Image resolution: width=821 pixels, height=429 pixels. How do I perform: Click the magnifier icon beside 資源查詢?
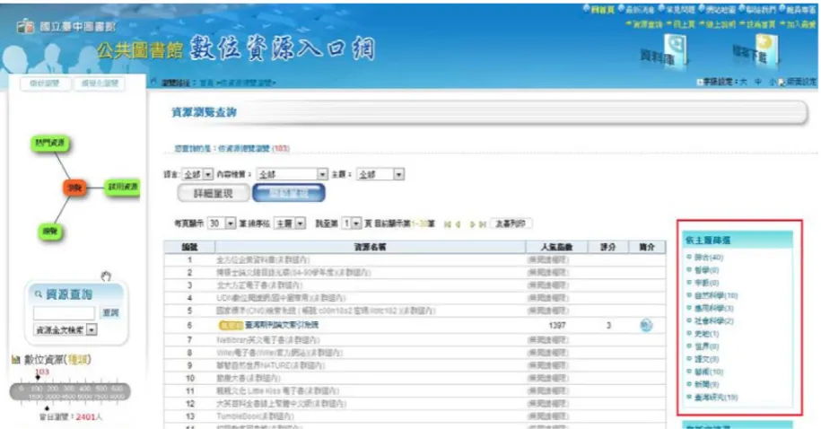[x=39, y=294]
